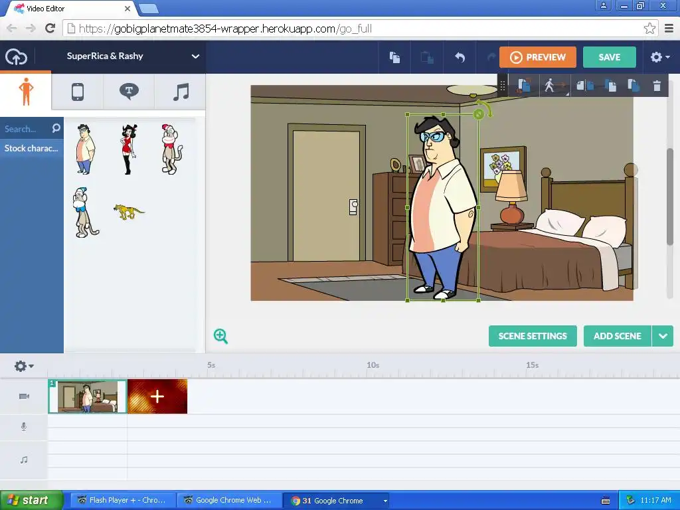Click the stage zoom magnifier icon
Screen dimensions: 680x510
coord(220,336)
